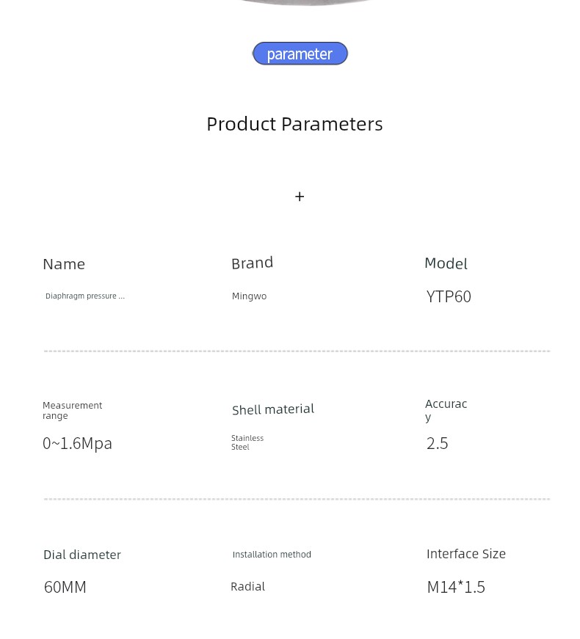Click the Measurement range label
The width and height of the screenshot is (580, 639).
click(x=72, y=411)
